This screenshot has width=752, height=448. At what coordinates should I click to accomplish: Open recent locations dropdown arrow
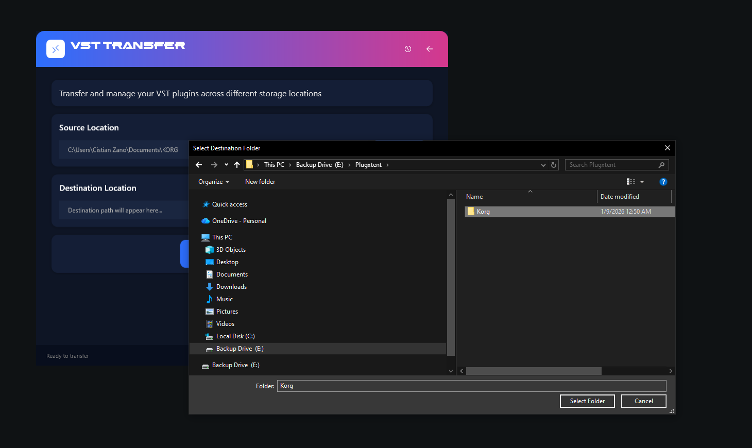tap(226, 165)
